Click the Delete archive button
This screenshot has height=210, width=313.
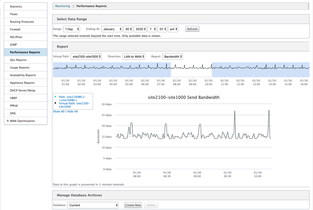pyautogui.click(x=151, y=205)
